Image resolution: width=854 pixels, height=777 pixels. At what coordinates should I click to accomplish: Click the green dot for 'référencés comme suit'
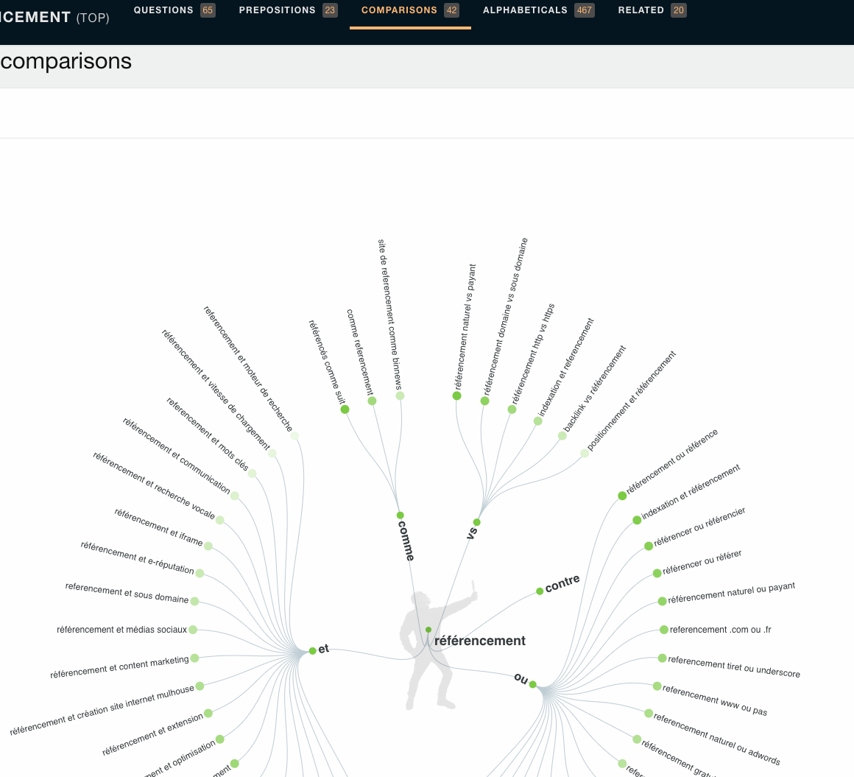[x=345, y=409]
